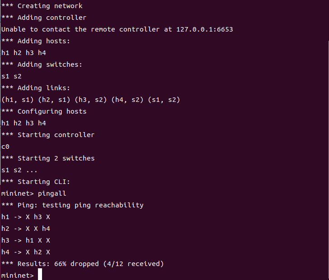Click the "h2 -> X X h4" result row
The width and height of the screenshot is (329, 280).
[25, 229]
